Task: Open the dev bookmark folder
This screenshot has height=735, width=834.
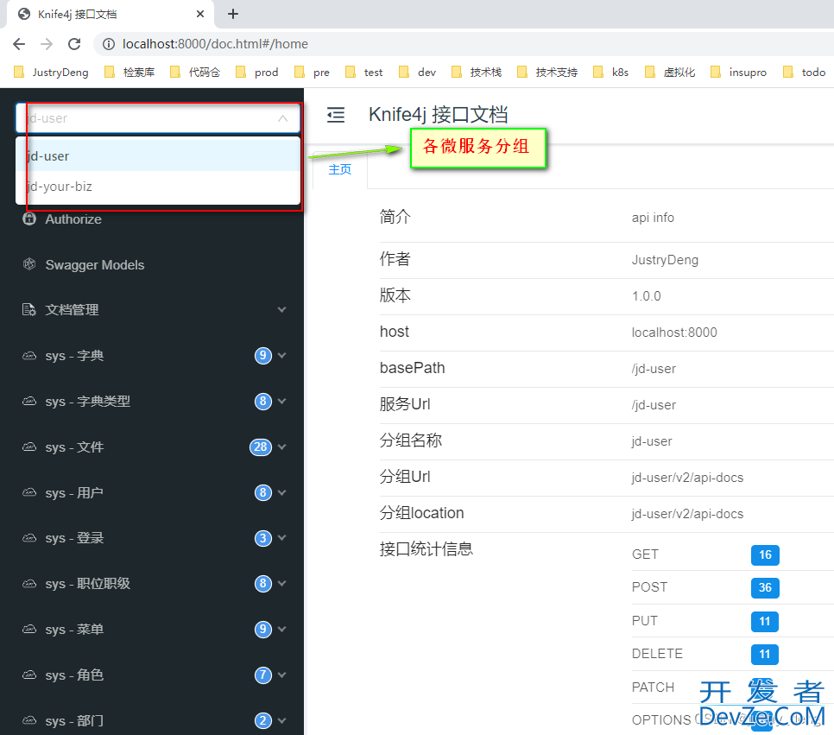Action: coord(418,73)
